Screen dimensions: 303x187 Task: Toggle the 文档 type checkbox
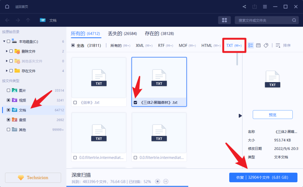(x=8, y=110)
